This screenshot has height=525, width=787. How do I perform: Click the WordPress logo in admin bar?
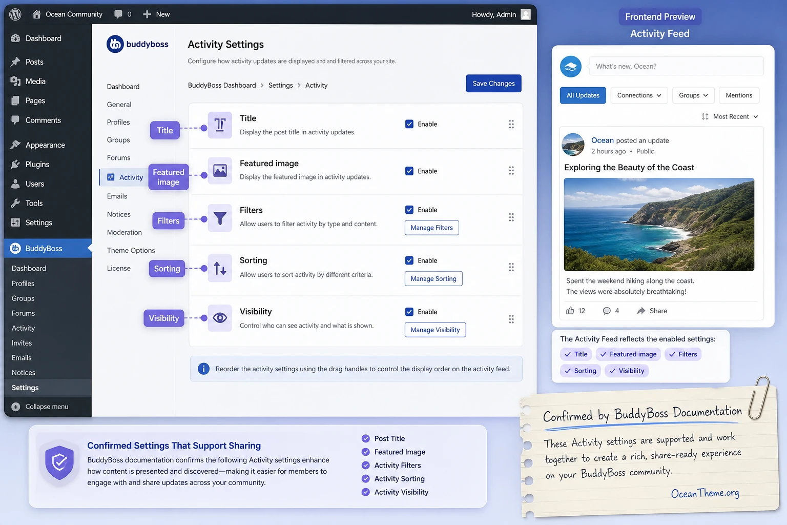(15, 14)
